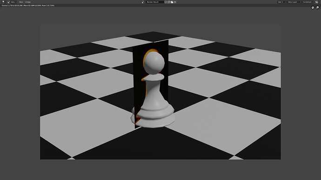Screen dimensions: 321x180
Task: Open the editor type selector icon
Action: point(3,2)
